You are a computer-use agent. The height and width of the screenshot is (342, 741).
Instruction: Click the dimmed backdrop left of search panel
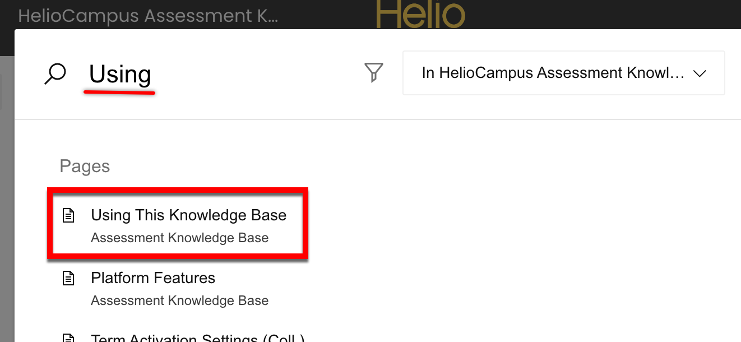click(x=6, y=196)
